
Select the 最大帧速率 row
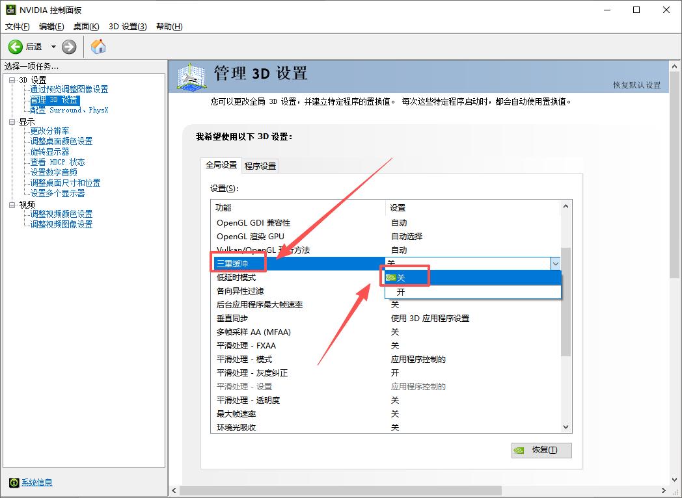pyautogui.click(x=386, y=413)
